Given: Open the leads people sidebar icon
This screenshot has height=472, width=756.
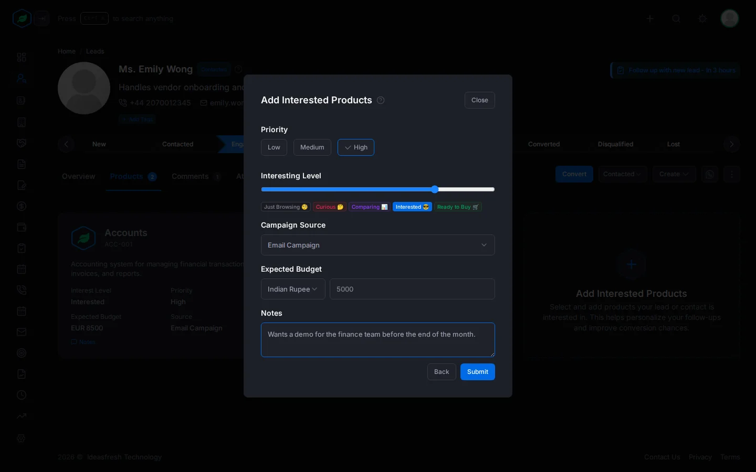Looking at the screenshot, I should (22, 79).
